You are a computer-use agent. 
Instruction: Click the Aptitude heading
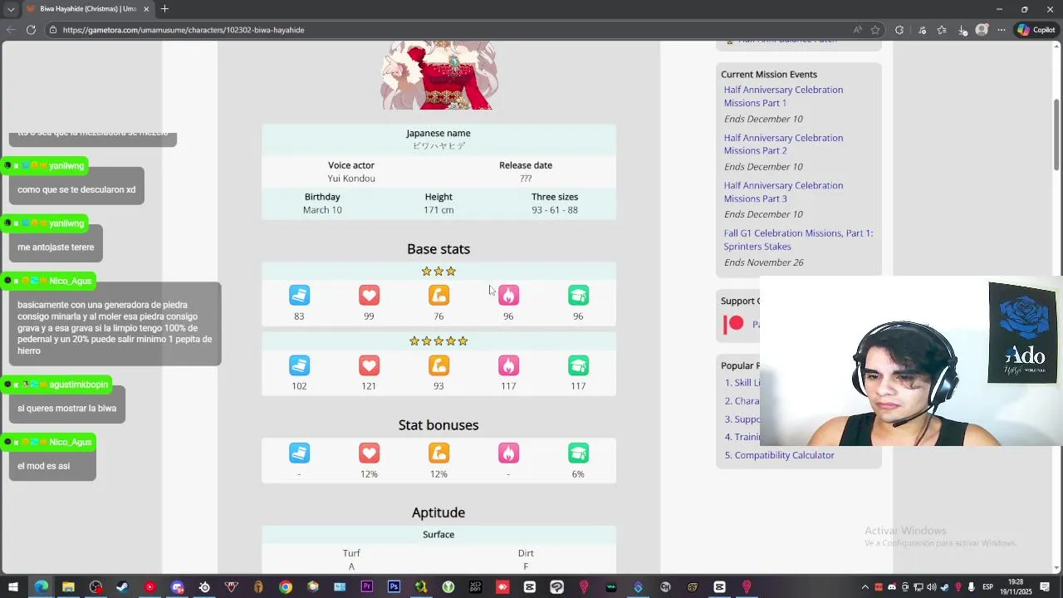coord(438,513)
